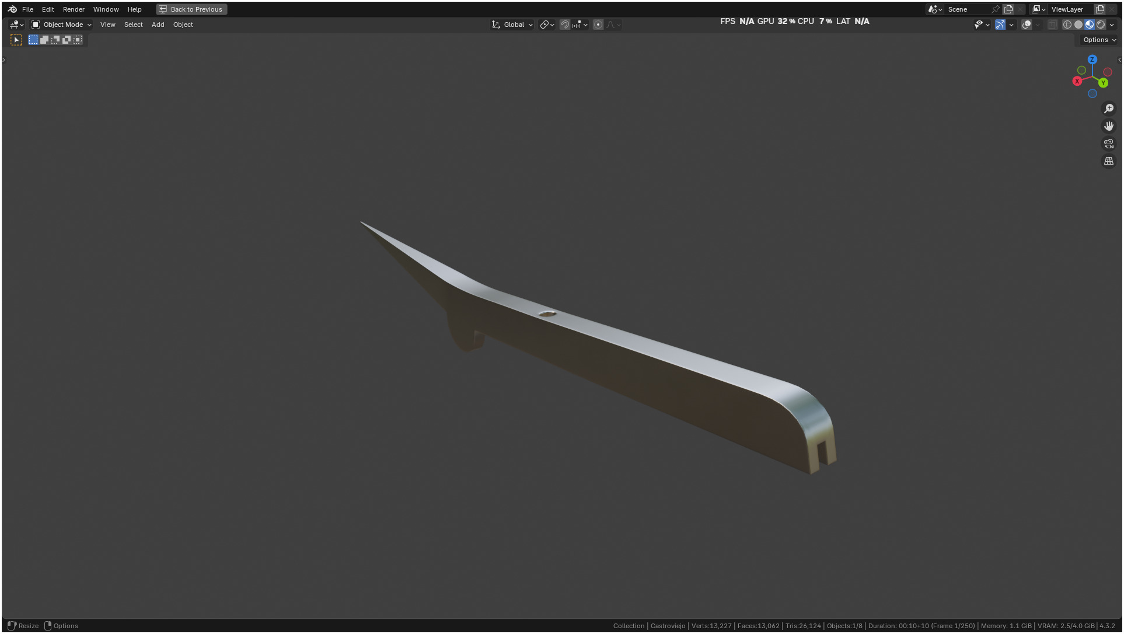The height and width of the screenshot is (634, 1124).
Task: Click the zoom view magnifier icon
Action: 1109,109
